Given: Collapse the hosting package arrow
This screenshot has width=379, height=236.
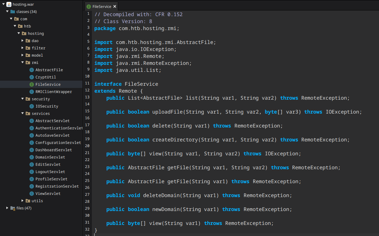Looking at the screenshot, I should point(19,33).
